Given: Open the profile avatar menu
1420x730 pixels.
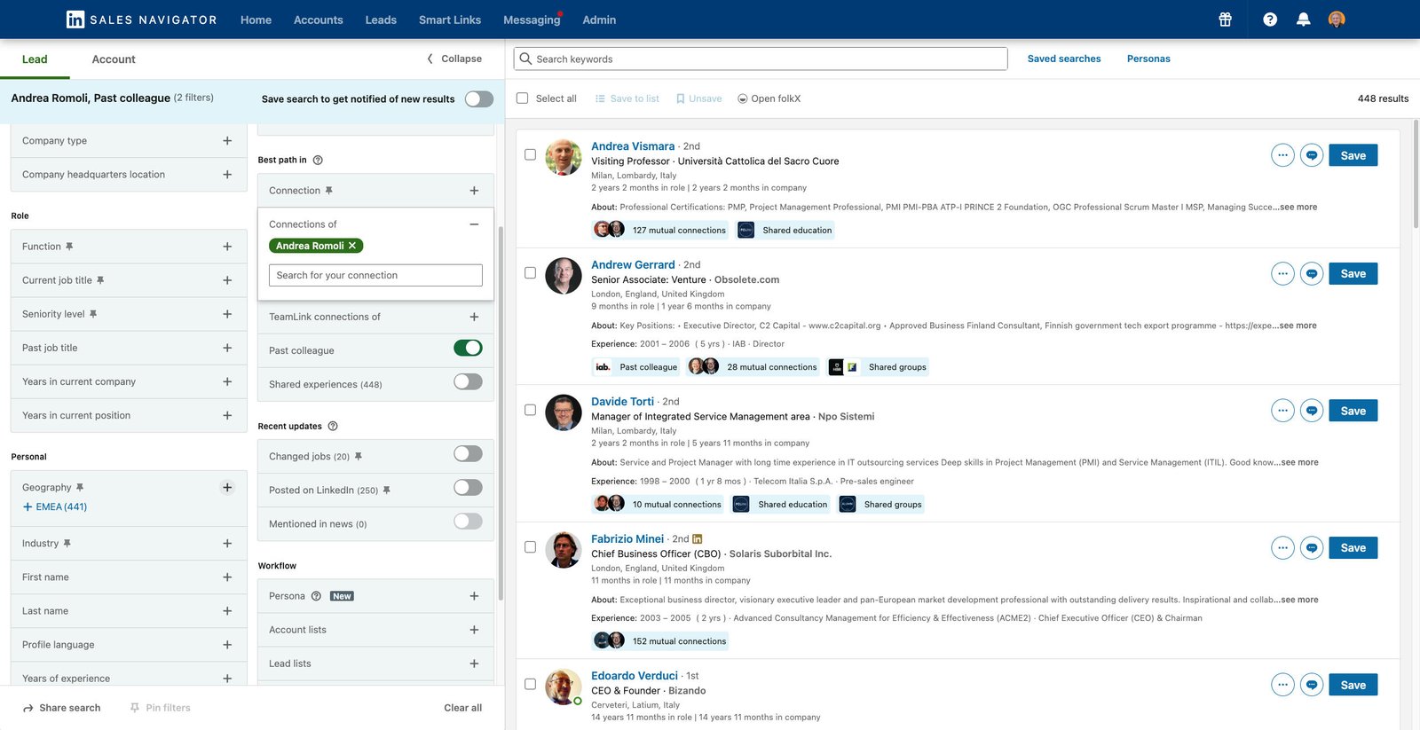Looking at the screenshot, I should tap(1337, 20).
